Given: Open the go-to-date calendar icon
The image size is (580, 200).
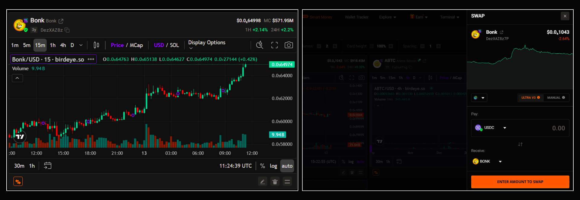Looking at the screenshot, I should pyautogui.click(x=48, y=166).
